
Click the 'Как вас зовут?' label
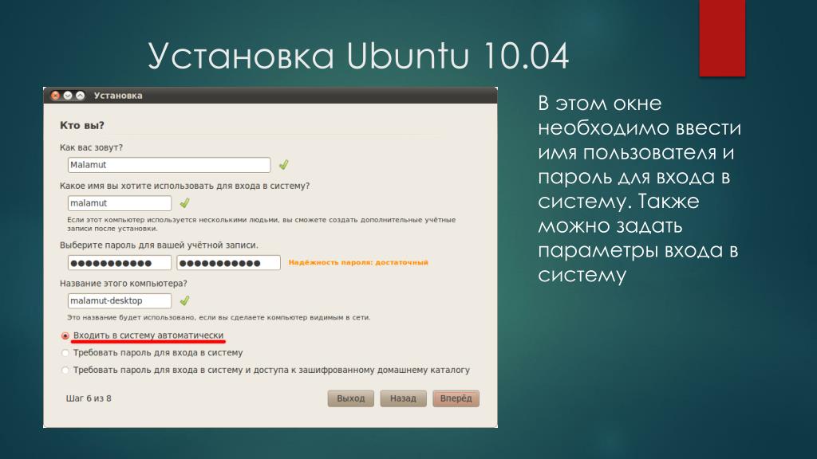pos(91,147)
